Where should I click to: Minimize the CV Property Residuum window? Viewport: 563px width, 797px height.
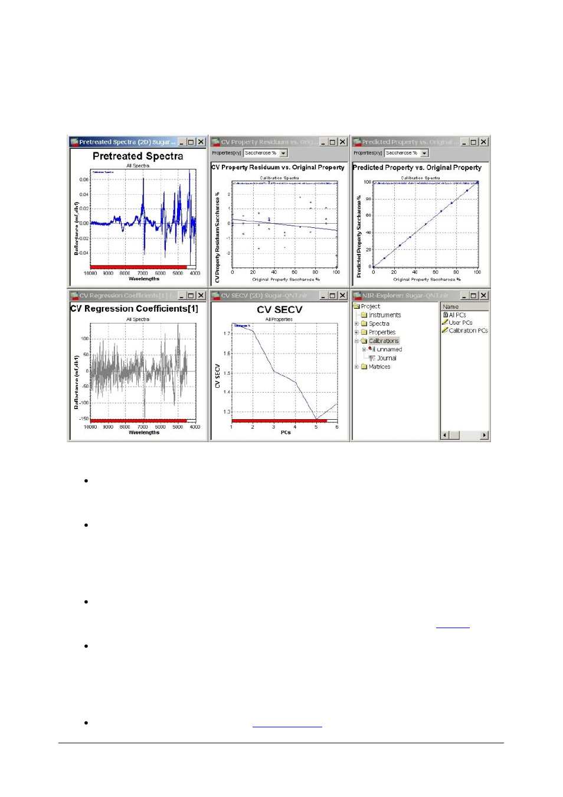coord(323,142)
